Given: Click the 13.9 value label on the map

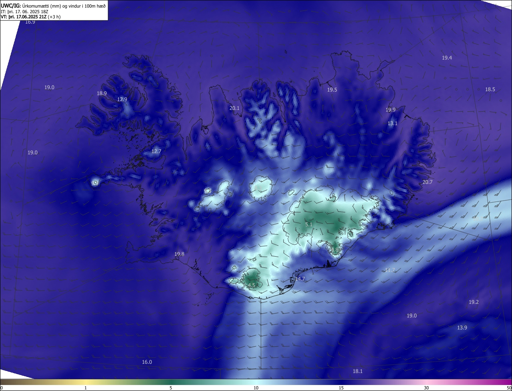Looking at the screenshot, I should tap(462, 328).
